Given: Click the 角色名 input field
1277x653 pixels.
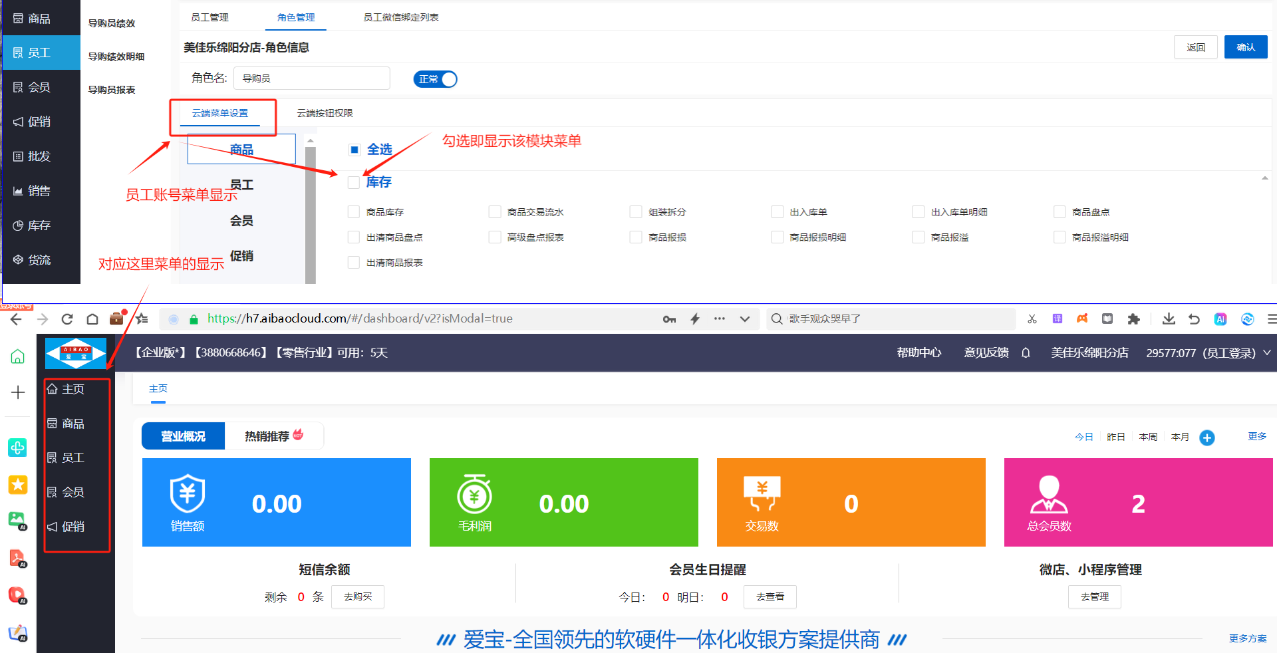Looking at the screenshot, I should coord(311,78).
